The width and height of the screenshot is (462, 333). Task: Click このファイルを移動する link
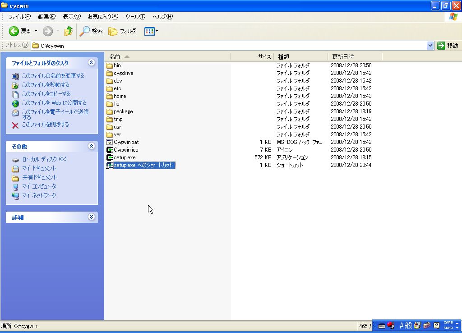click(46, 85)
